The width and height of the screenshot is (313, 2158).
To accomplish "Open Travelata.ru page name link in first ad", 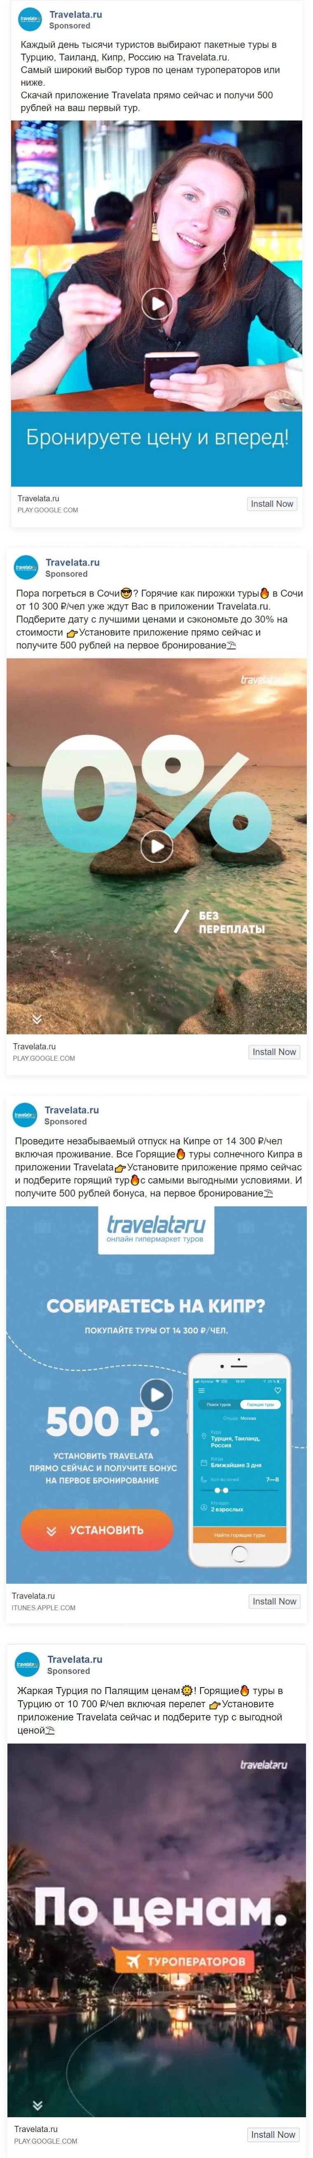I will click(76, 14).
